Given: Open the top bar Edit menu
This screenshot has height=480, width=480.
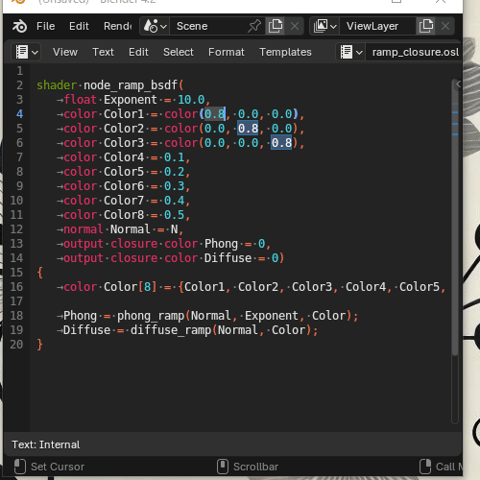Looking at the screenshot, I should (x=79, y=26).
